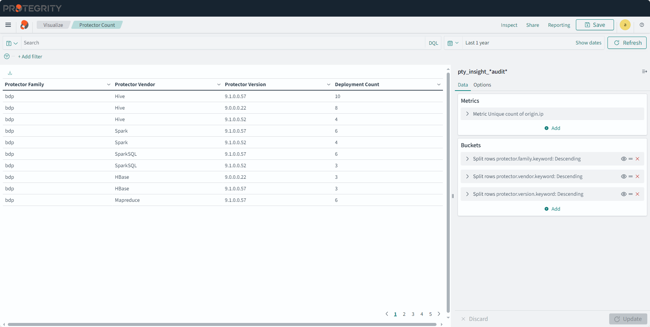Click the download table export icon
The width and height of the screenshot is (650, 327).
(10, 73)
